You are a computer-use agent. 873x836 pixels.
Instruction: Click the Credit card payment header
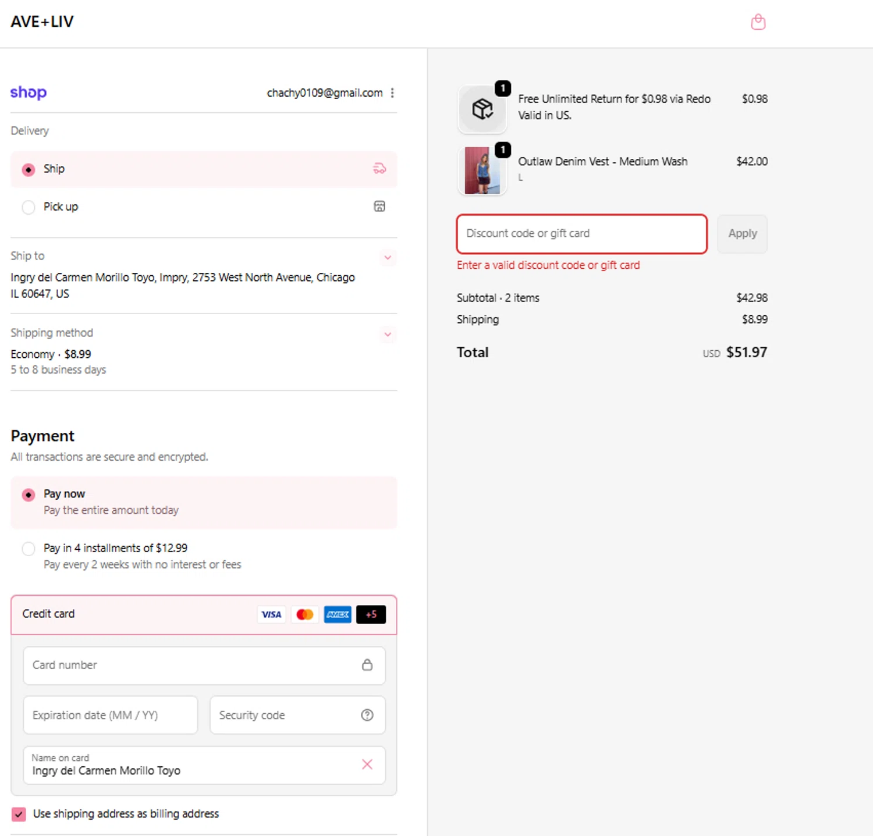tap(204, 614)
